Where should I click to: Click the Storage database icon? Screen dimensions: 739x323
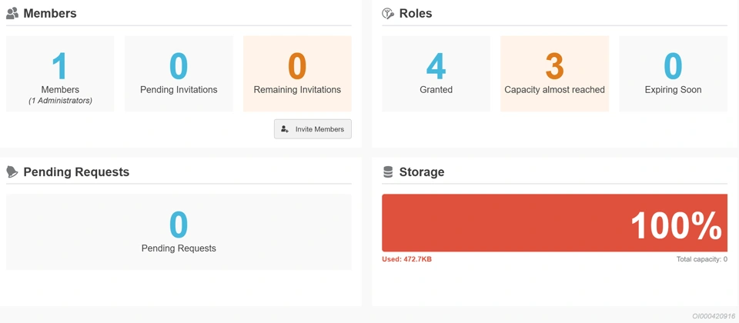point(388,172)
